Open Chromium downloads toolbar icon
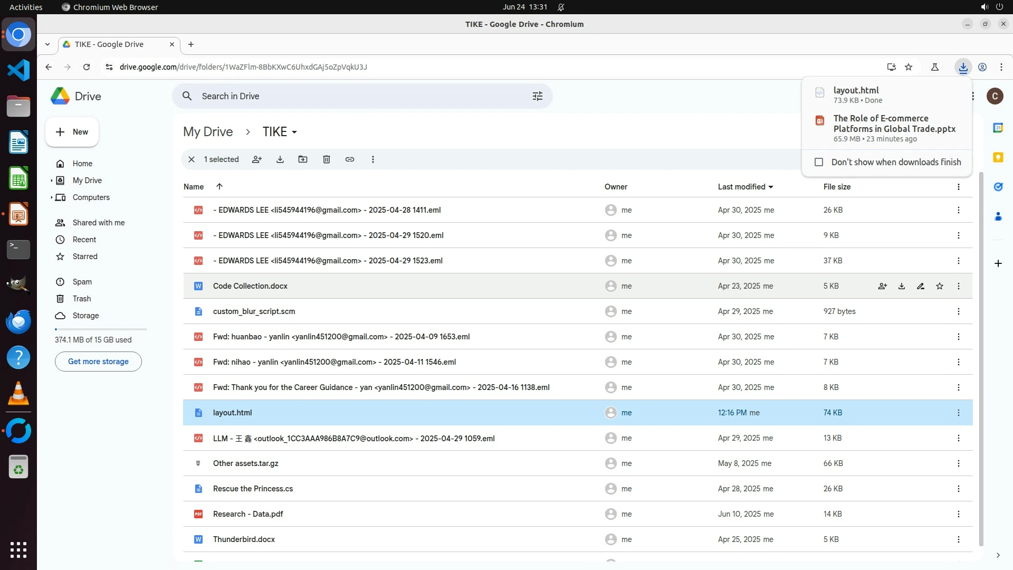The height and width of the screenshot is (570, 1013). [963, 67]
